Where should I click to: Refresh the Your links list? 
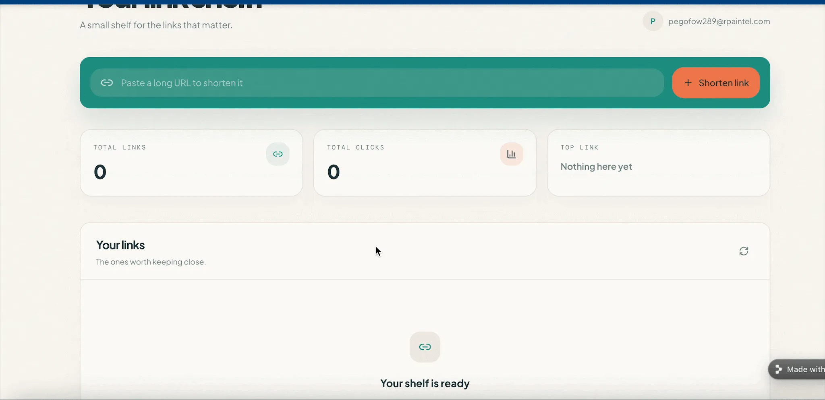point(744,251)
